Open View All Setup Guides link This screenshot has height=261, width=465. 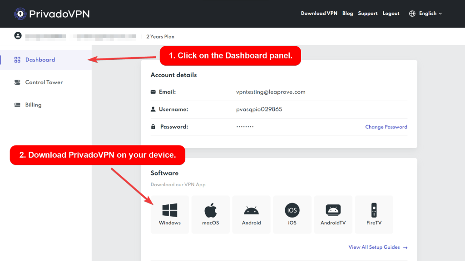[378, 247]
